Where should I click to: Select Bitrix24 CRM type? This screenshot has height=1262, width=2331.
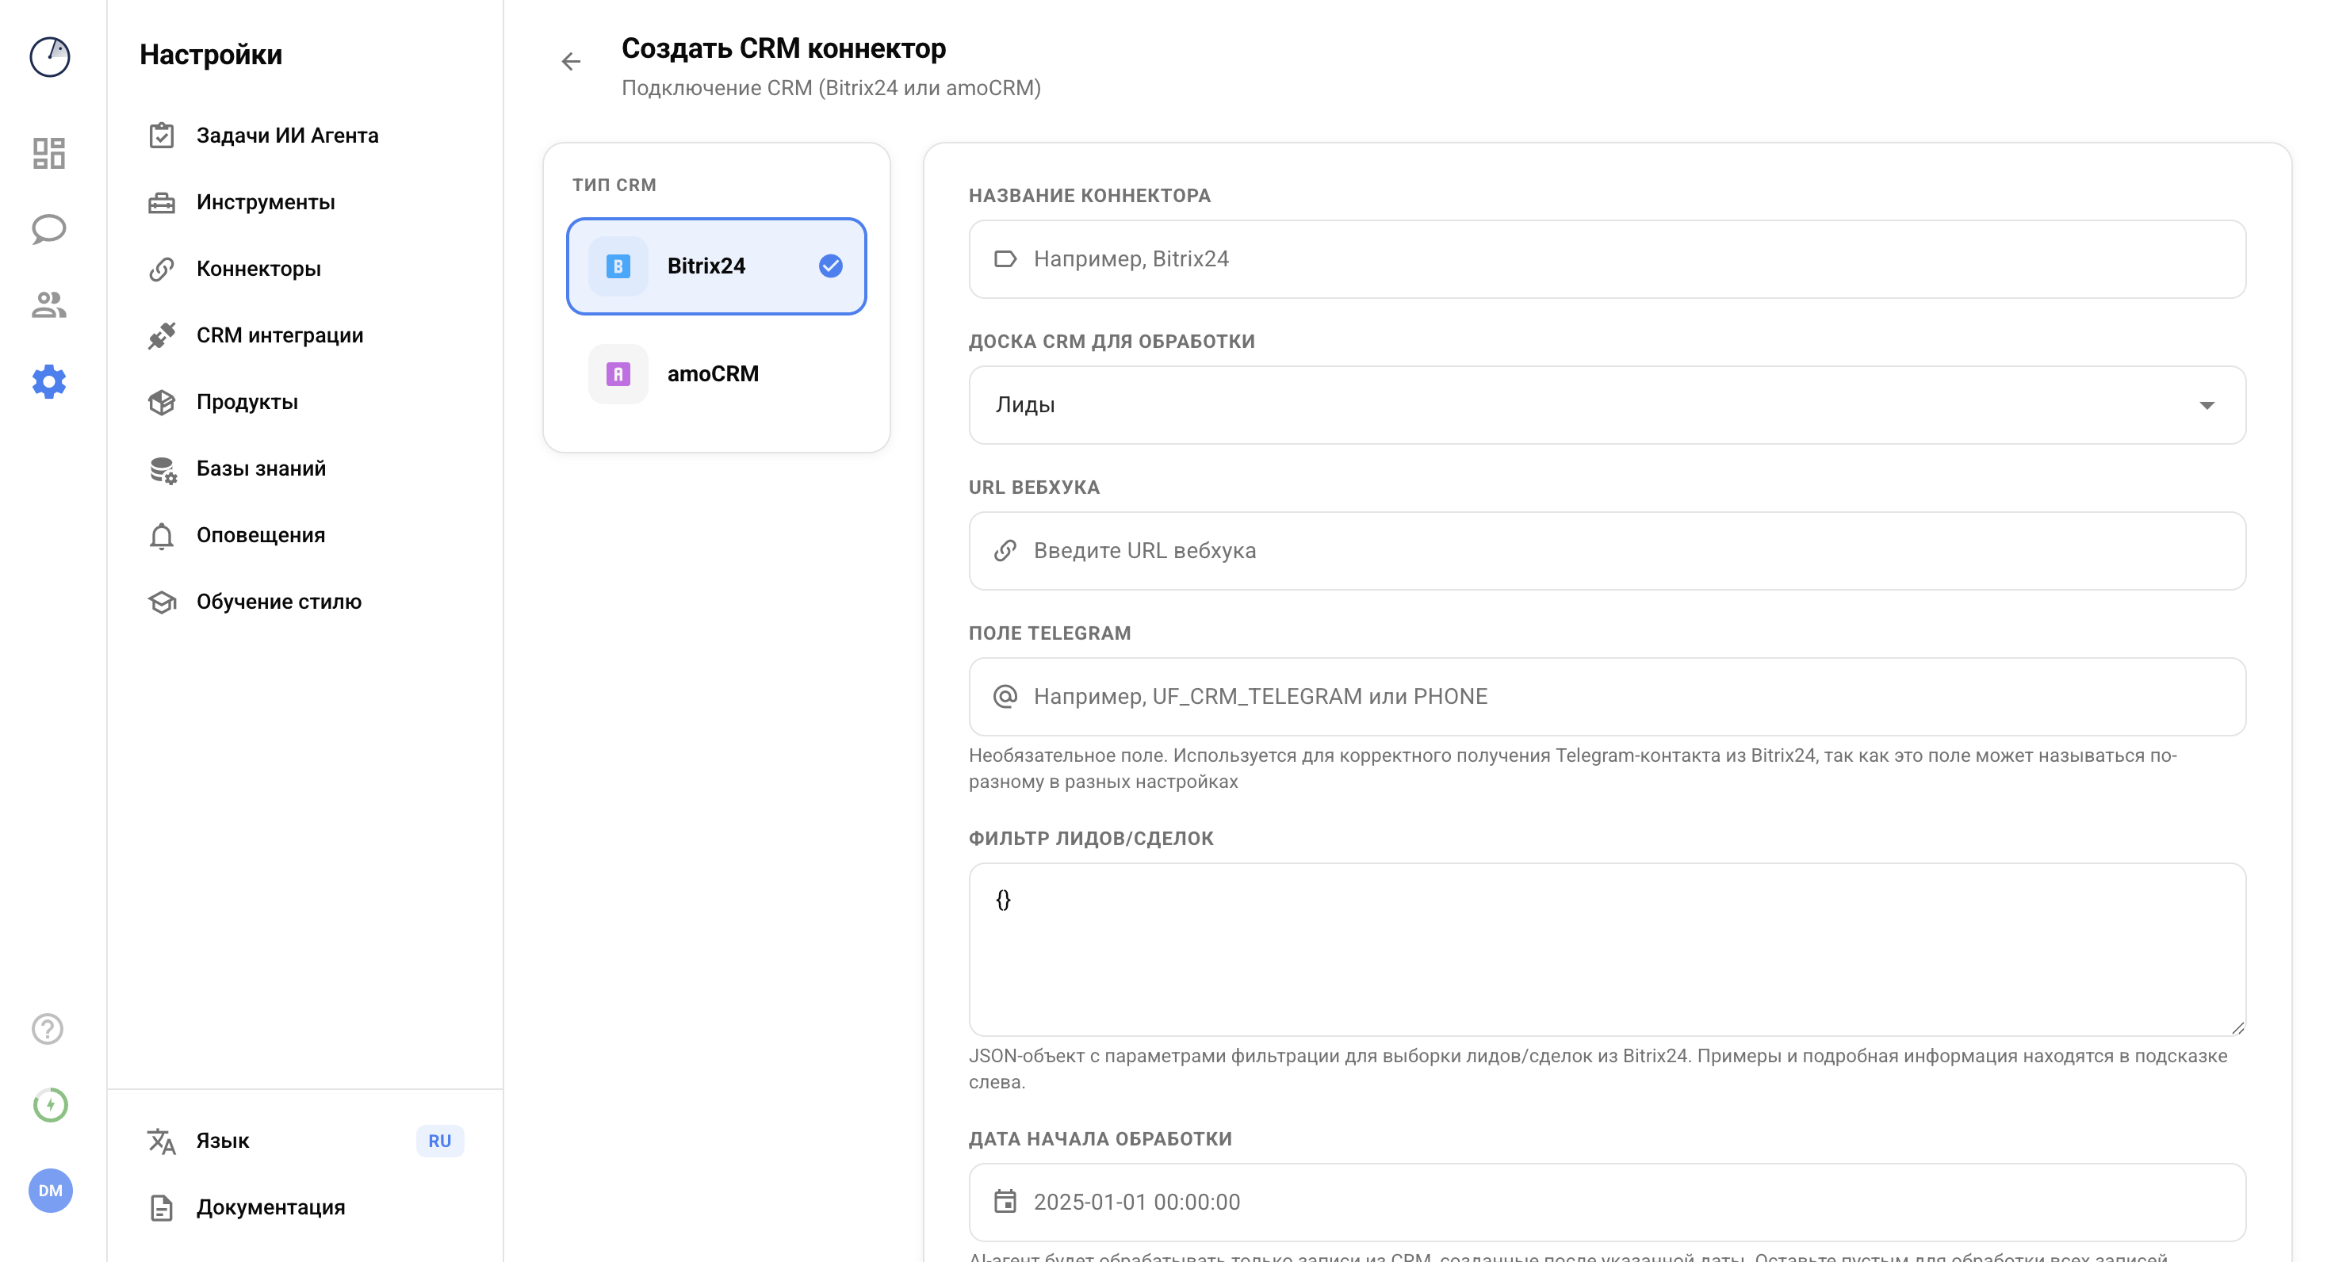tap(716, 266)
